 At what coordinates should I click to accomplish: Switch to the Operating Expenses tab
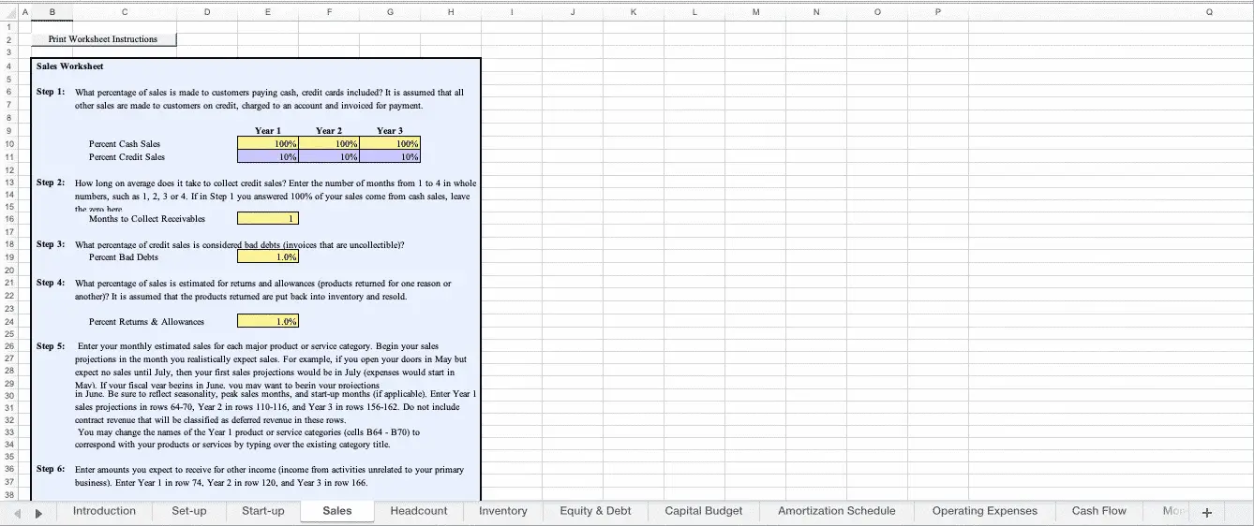[984, 511]
